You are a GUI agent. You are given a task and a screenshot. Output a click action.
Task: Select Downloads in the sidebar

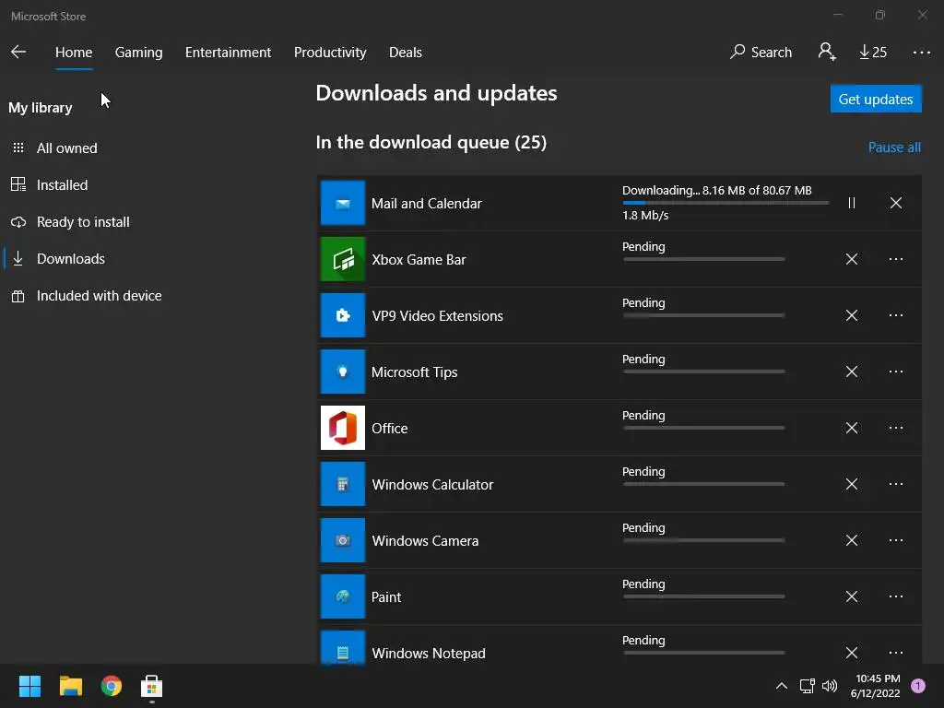[x=70, y=259]
